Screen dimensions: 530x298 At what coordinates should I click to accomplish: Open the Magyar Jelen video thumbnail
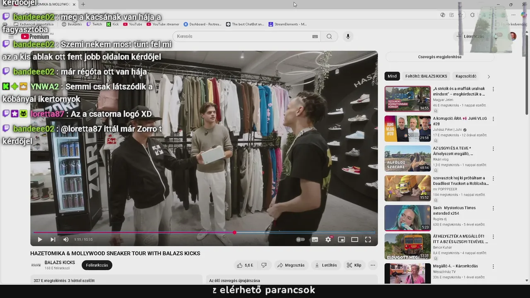coord(407,99)
